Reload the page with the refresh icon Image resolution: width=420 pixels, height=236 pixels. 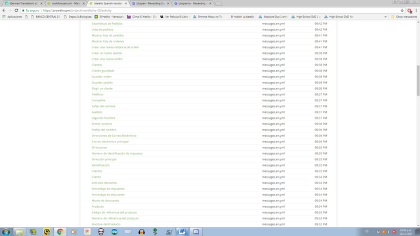click(x=16, y=10)
